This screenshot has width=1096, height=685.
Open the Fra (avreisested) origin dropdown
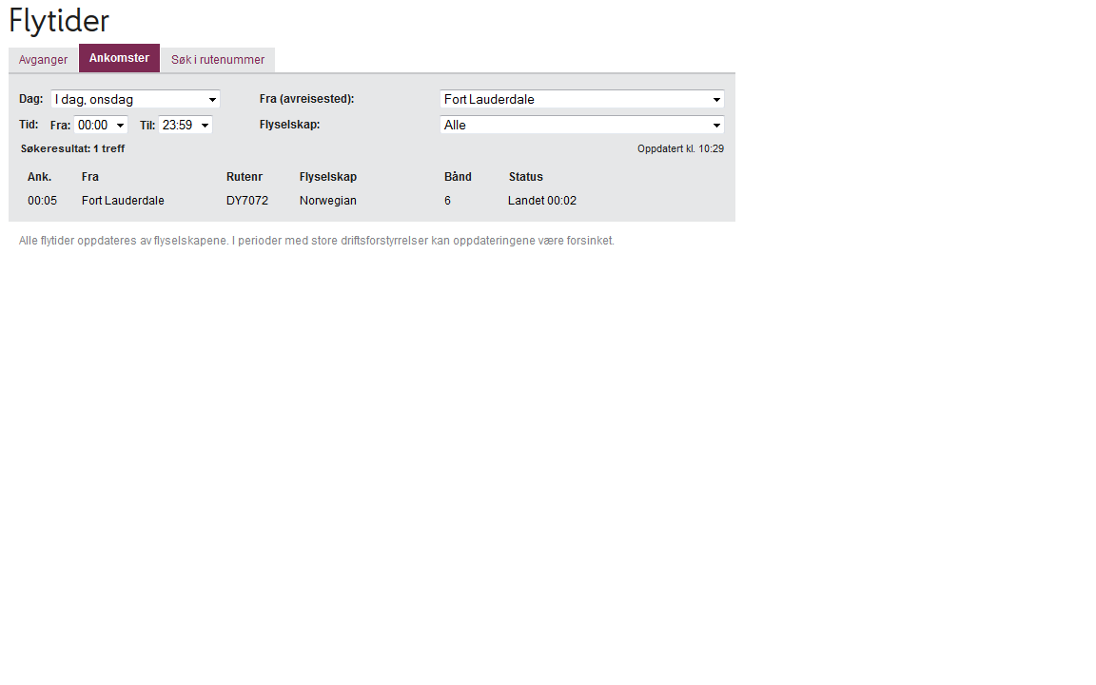click(581, 99)
